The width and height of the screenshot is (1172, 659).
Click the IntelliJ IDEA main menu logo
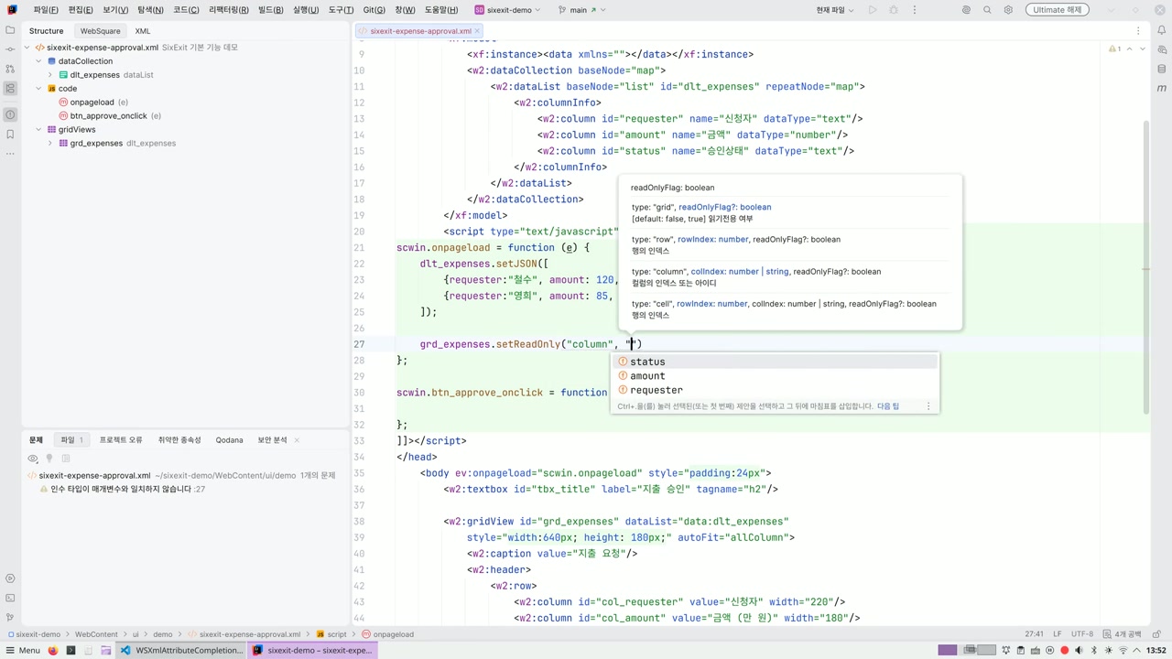point(11,10)
